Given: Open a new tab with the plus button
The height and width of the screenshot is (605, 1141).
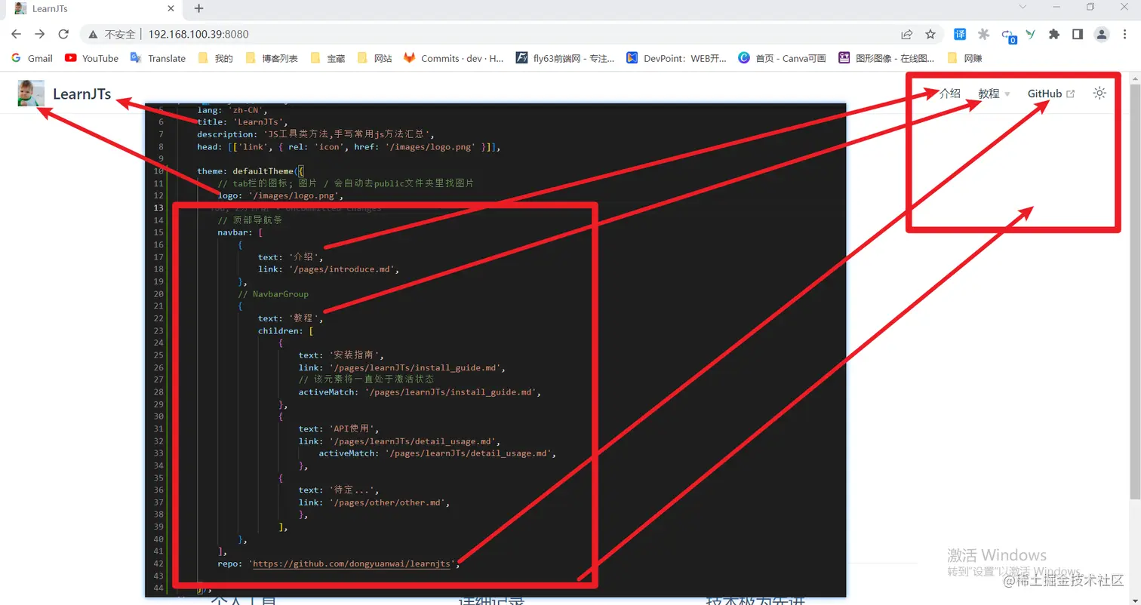Looking at the screenshot, I should (x=199, y=8).
